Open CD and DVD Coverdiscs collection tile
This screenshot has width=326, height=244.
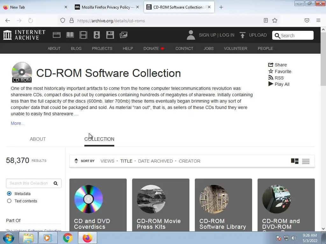98,205
